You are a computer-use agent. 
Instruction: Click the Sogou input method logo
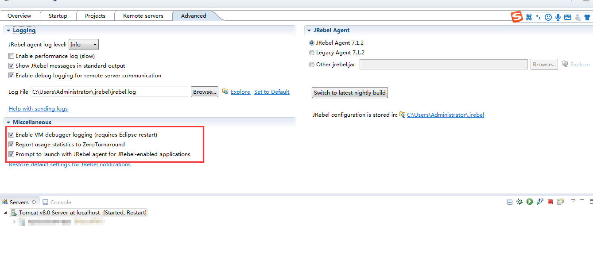[517, 17]
